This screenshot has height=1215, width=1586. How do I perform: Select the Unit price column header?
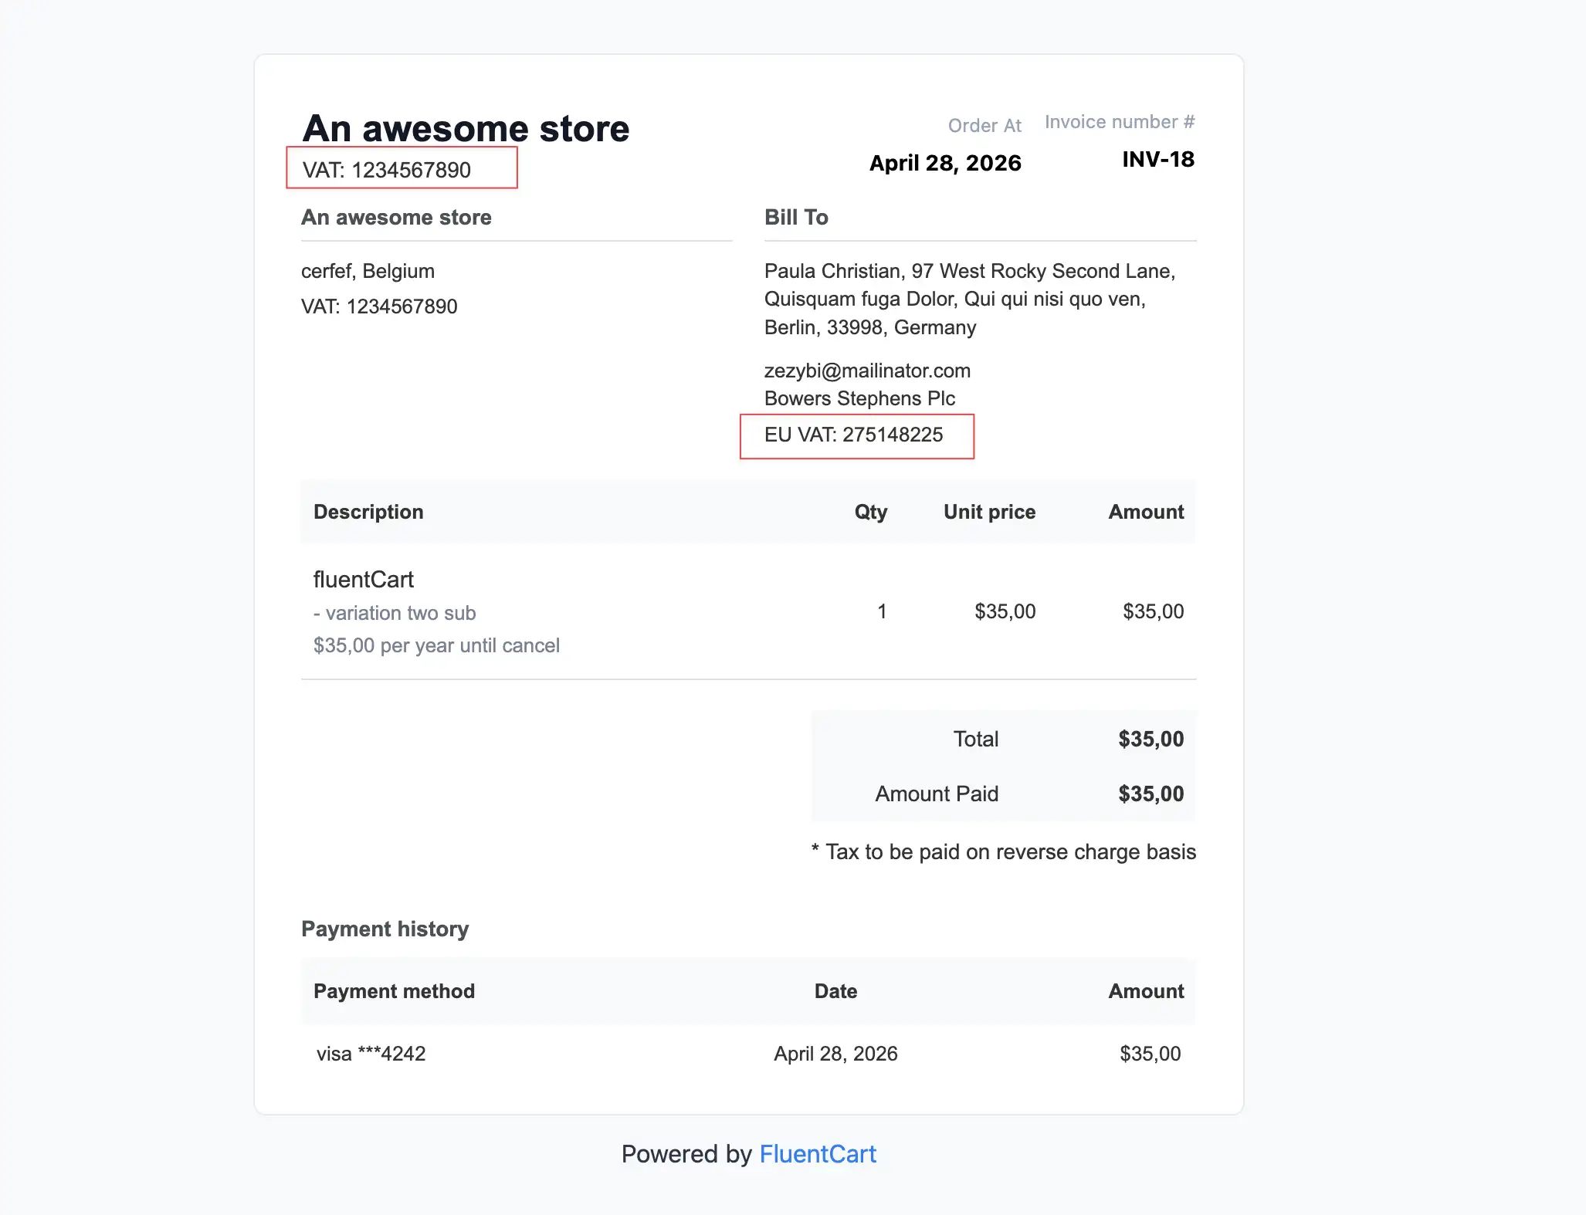point(989,512)
